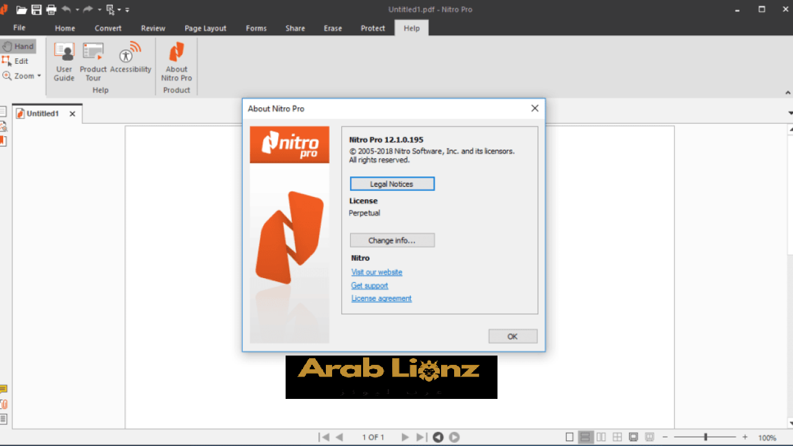Open the Accessibility options
The width and height of the screenshot is (793, 446).
click(x=130, y=58)
